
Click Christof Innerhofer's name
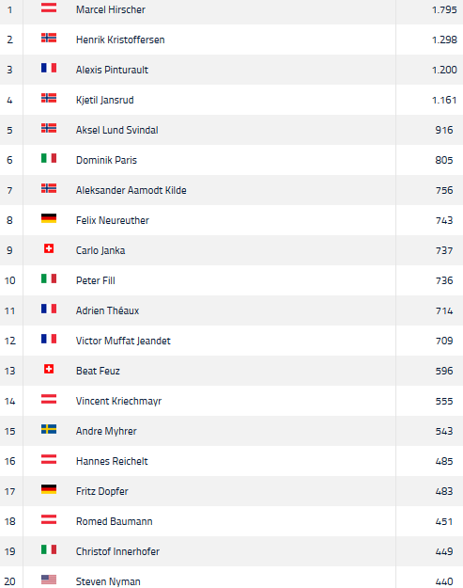pos(117,551)
